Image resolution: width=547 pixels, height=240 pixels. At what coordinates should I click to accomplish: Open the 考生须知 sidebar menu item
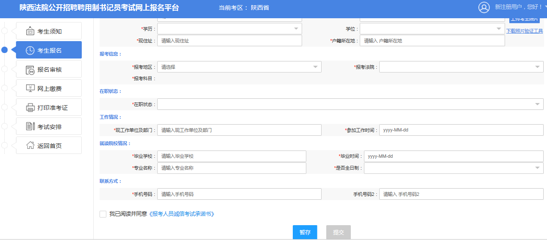tap(49, 31)
